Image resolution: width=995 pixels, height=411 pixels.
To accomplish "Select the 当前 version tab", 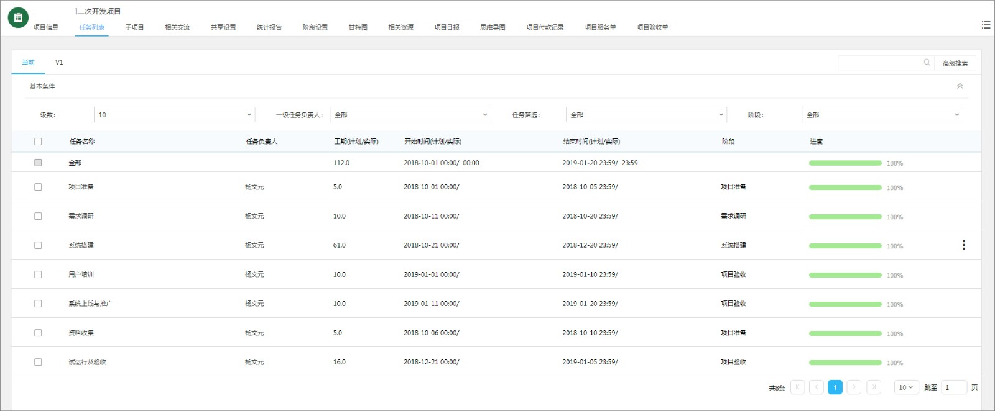I will click(x=28, y=62).
